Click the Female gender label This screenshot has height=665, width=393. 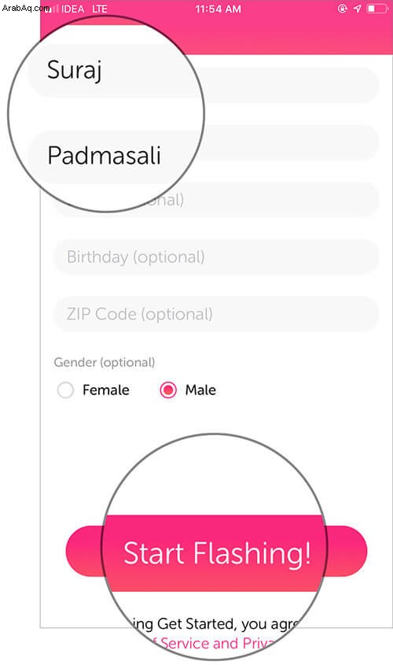click(106, 390)
